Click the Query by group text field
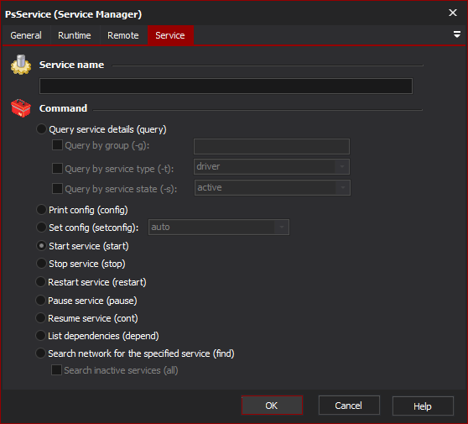 272,146
